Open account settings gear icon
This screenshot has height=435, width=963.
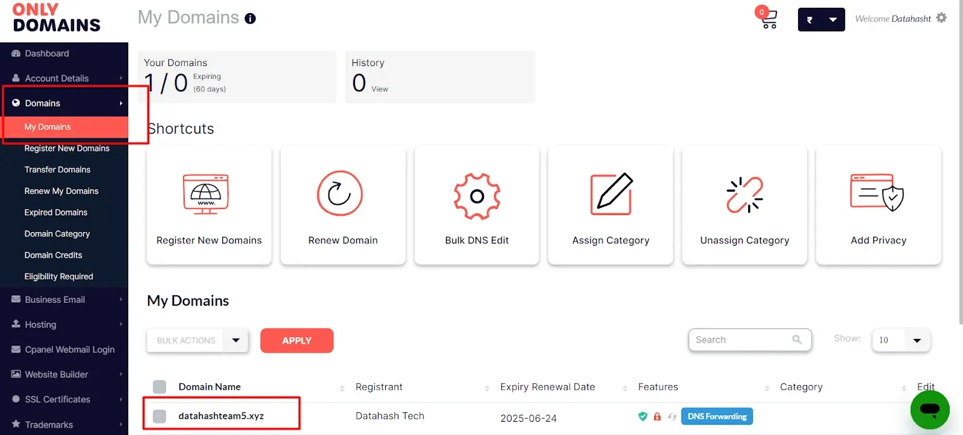(942, 18)
